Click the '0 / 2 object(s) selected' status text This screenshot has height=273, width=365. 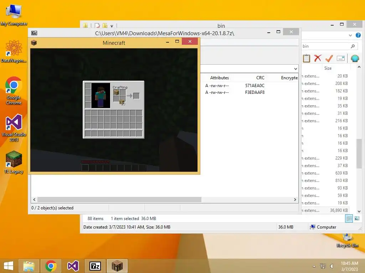pyautogui.click(x=52, y=208)
